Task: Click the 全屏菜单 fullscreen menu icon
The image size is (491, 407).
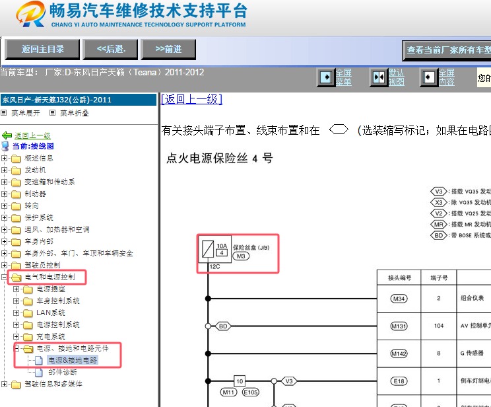Action: 326,77
